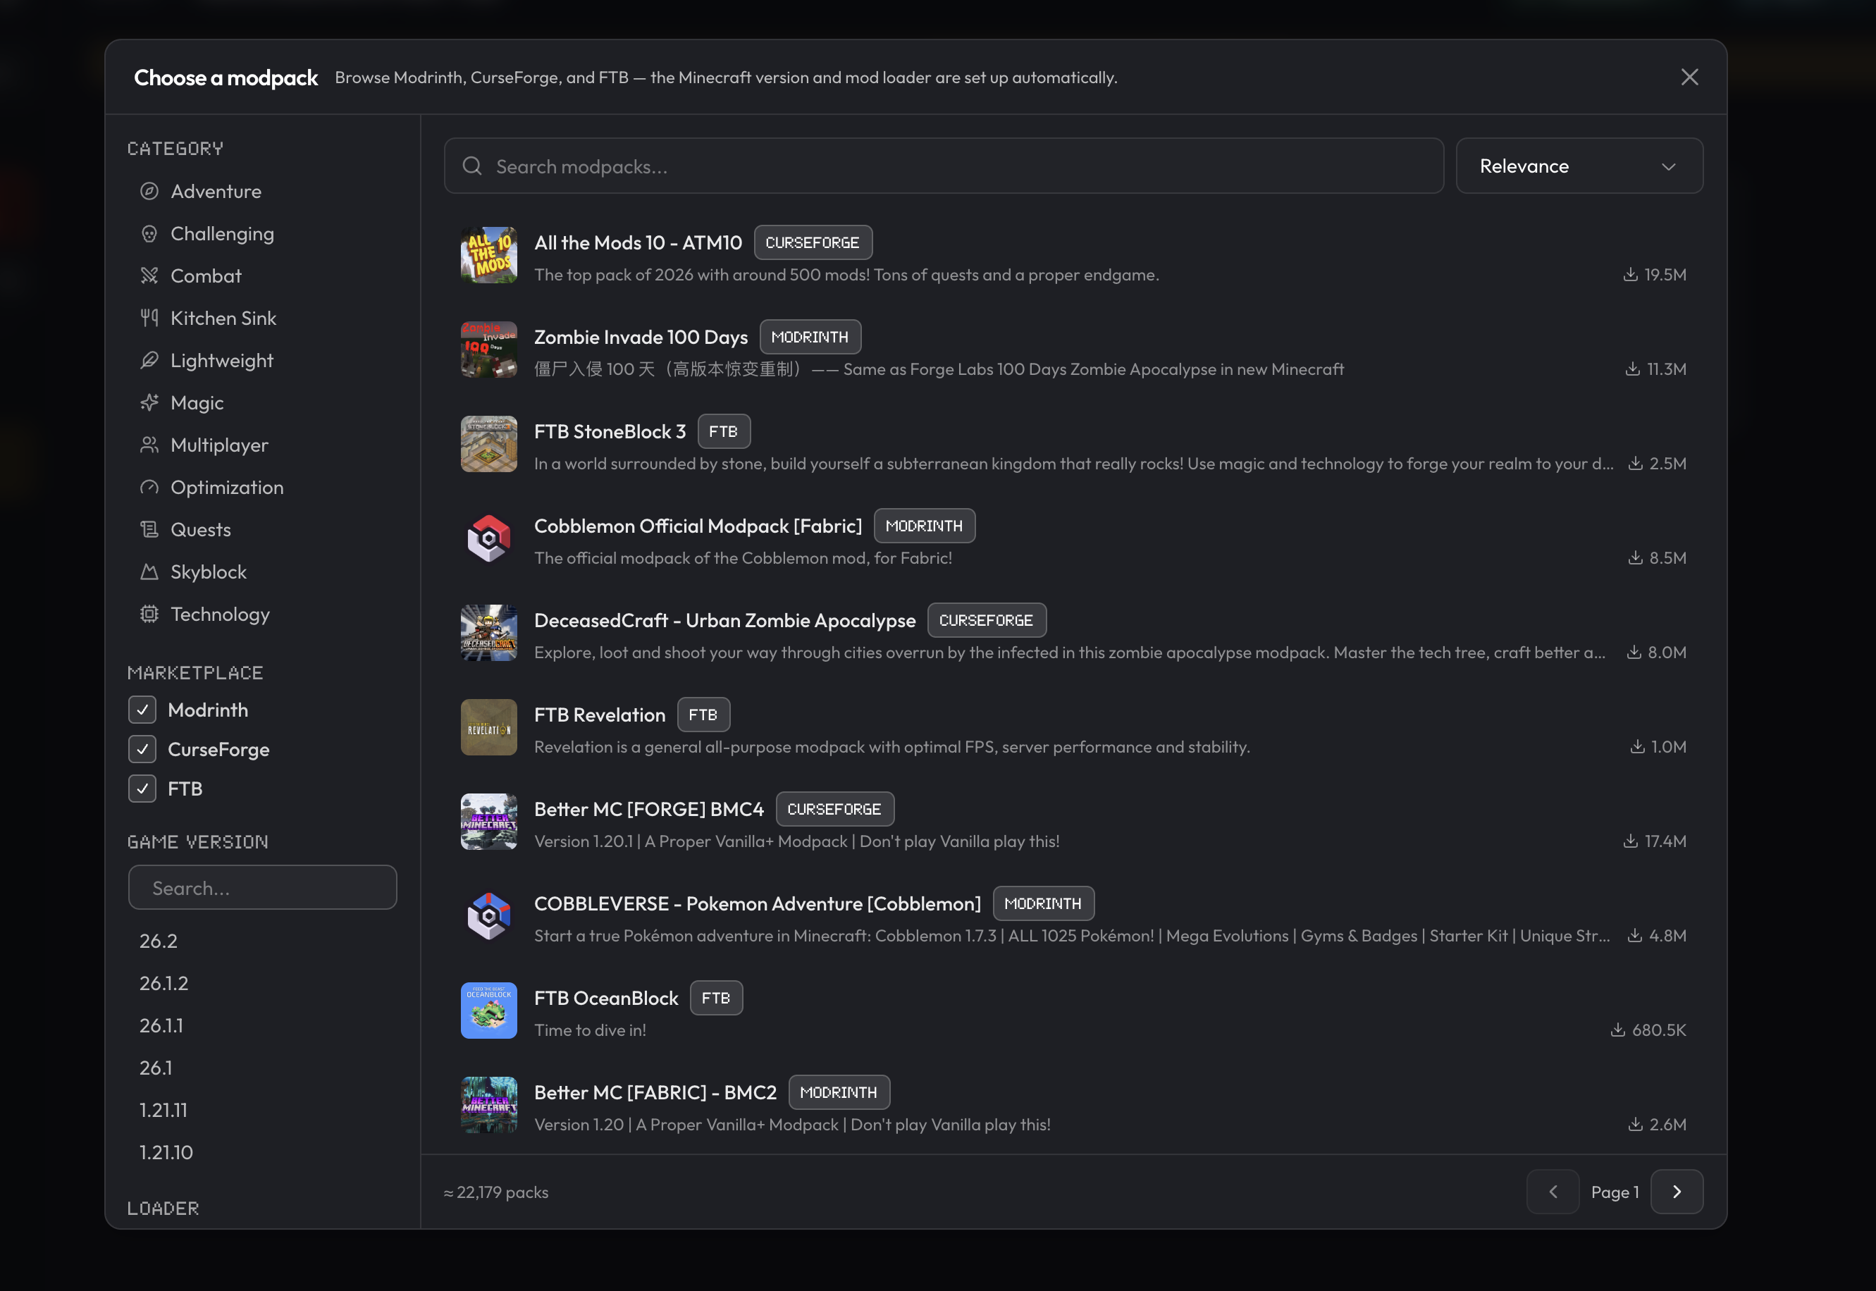The width and height of the screenshot is (1876, 1291).
Task: Filter by game version 26.2
Action: pyautogui.click(x=159, y=941)
